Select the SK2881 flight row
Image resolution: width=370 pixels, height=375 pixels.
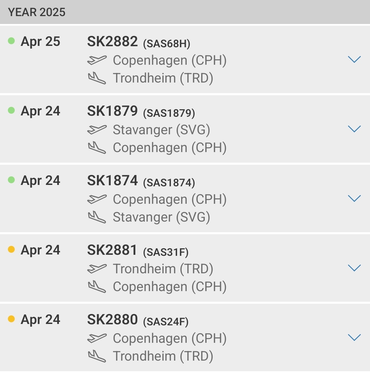[185, 268]
